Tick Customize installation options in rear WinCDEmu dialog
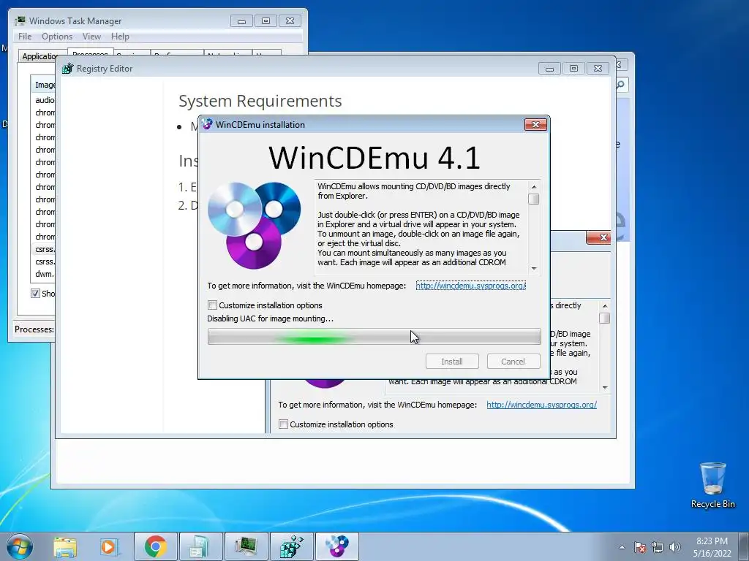 [283, 424]
